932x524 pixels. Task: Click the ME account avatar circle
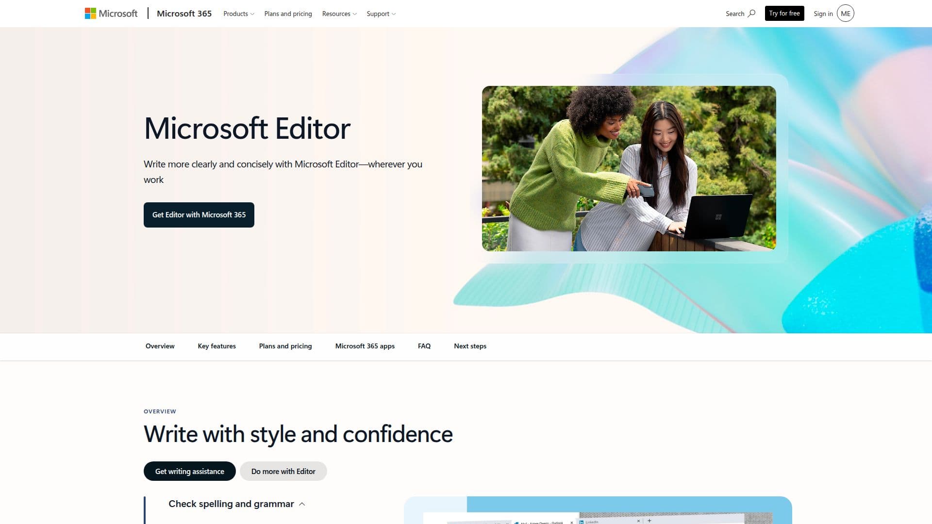[846, 14]
